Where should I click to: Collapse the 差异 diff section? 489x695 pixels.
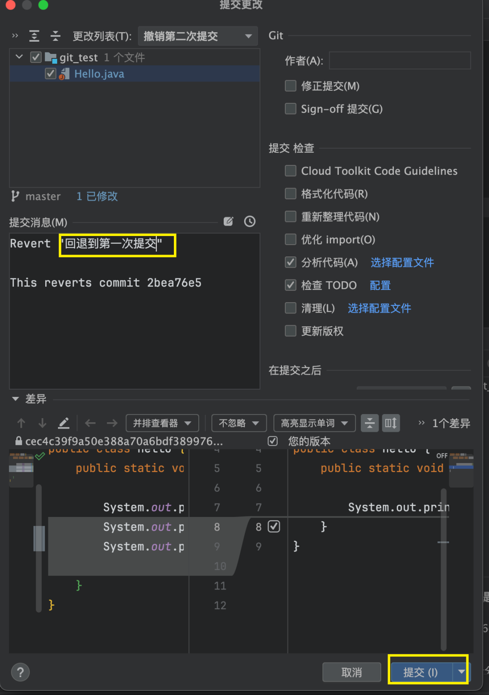click(15, 399)
